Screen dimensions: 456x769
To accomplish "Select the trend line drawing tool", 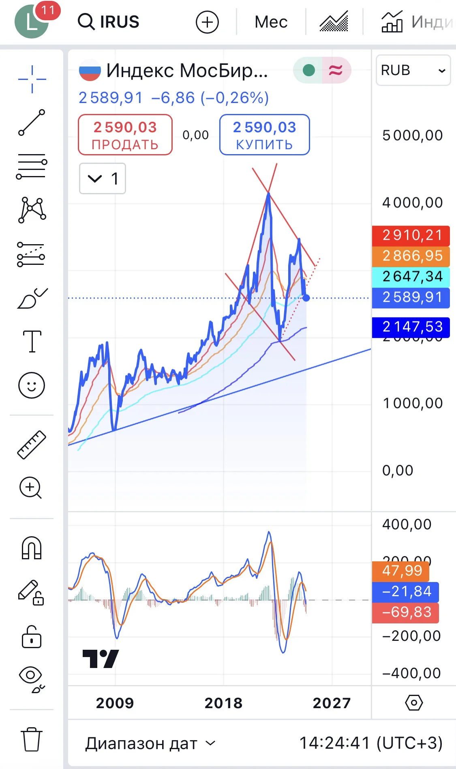I will [x=32, y=122].
